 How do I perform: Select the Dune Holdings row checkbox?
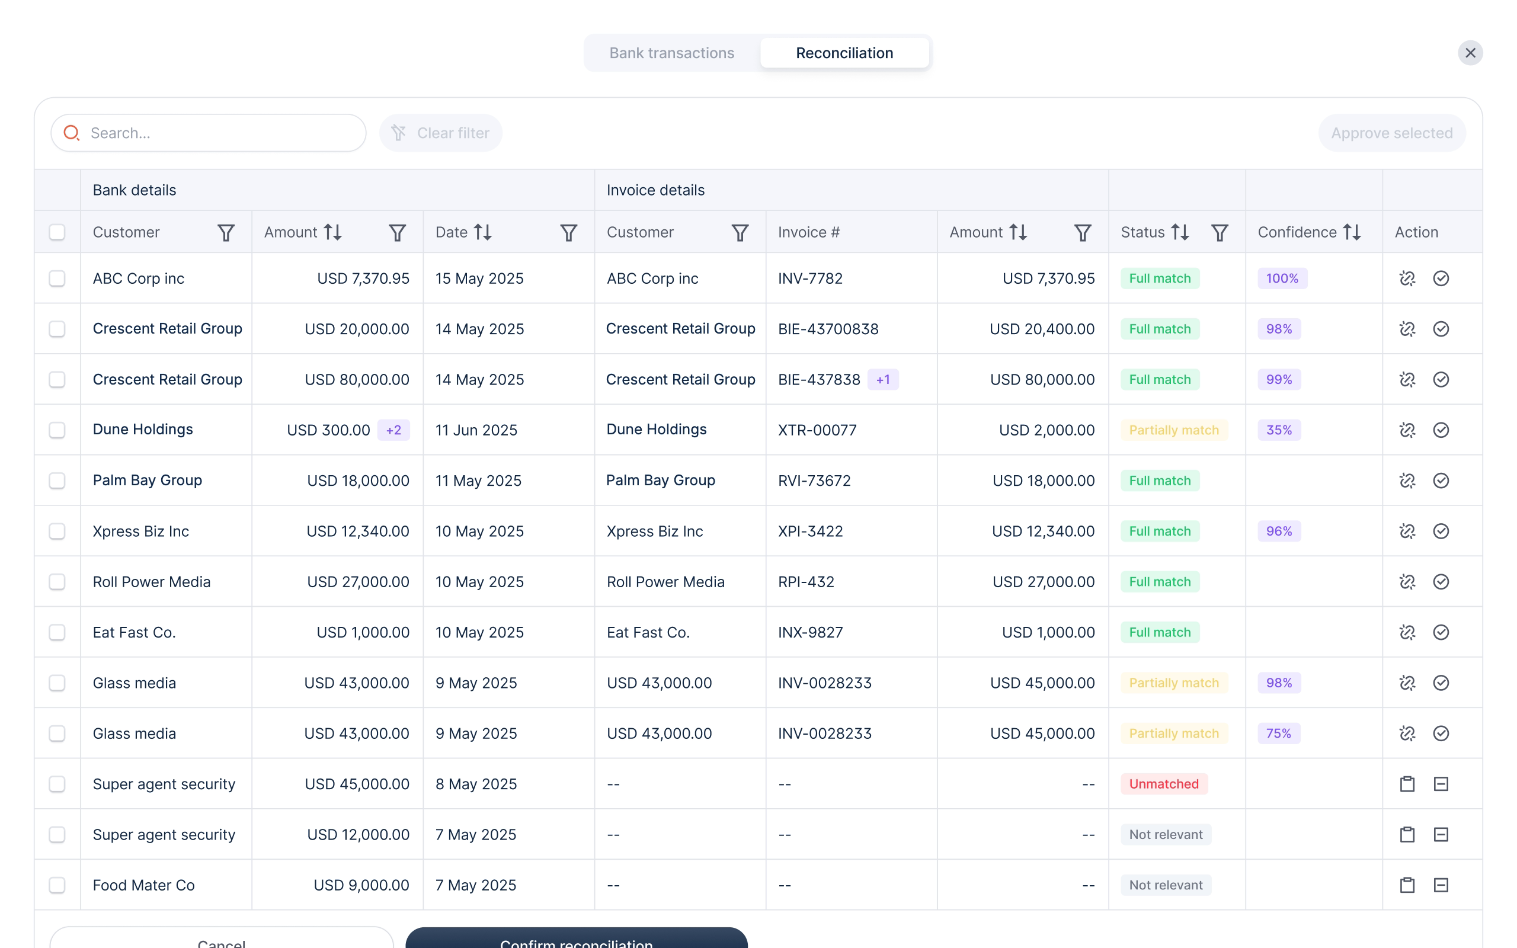point(57,430)
